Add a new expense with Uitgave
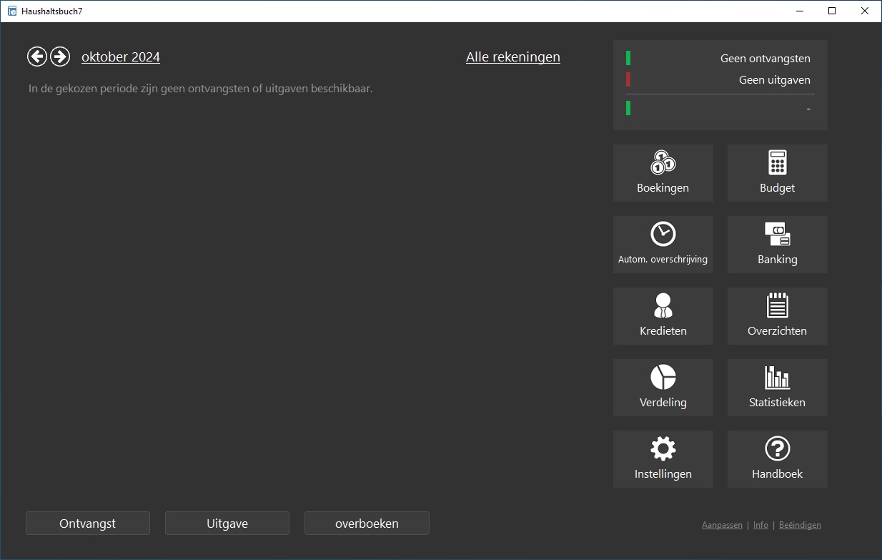882x560 pixels. point(227,524)
